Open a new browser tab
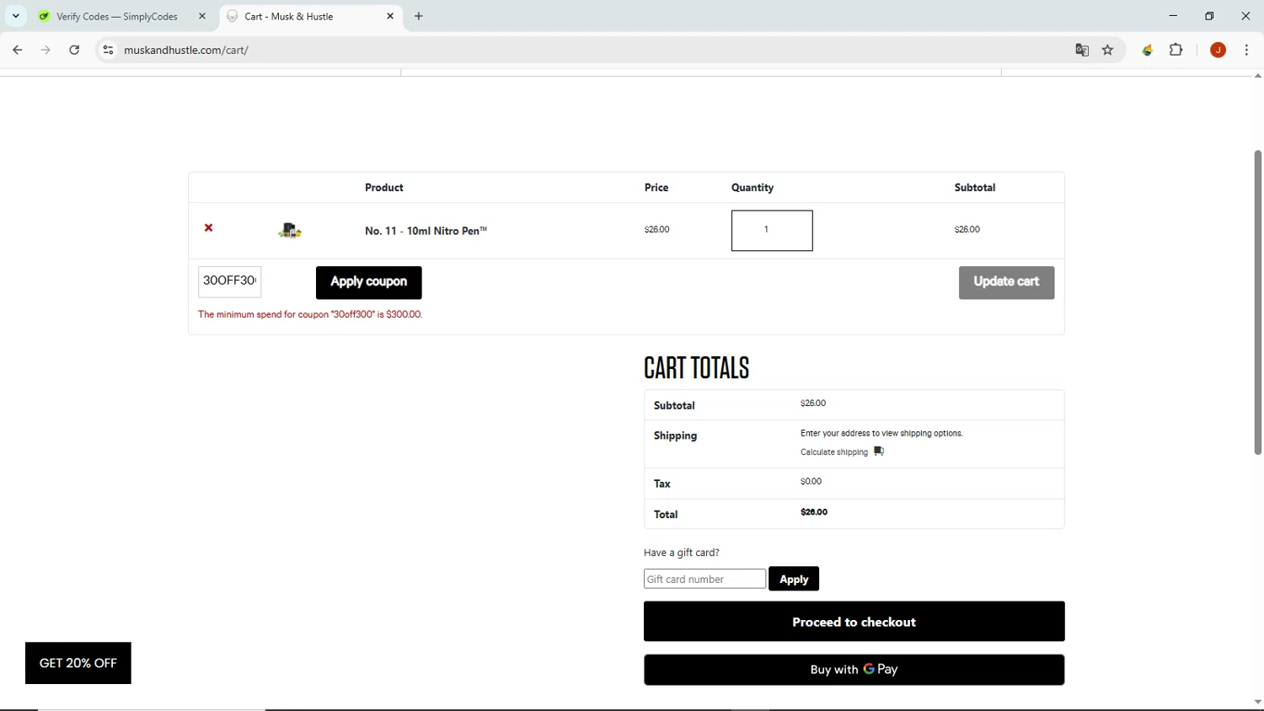The image size is (1264, 711). click(419, 16)
